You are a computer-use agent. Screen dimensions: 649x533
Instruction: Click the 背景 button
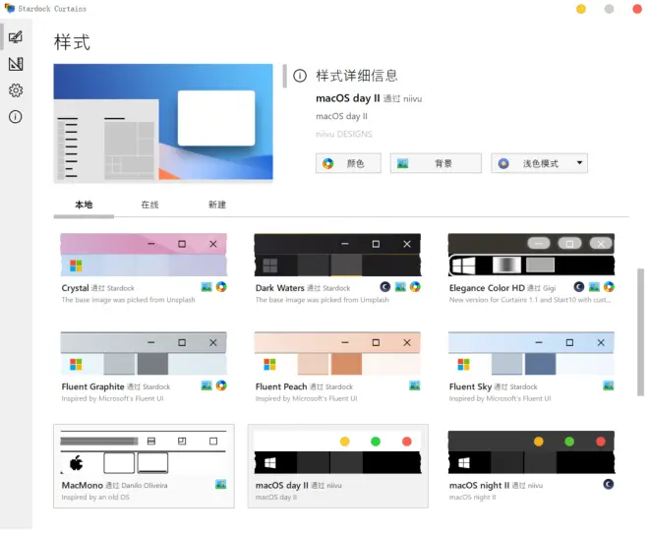(436, 163)
